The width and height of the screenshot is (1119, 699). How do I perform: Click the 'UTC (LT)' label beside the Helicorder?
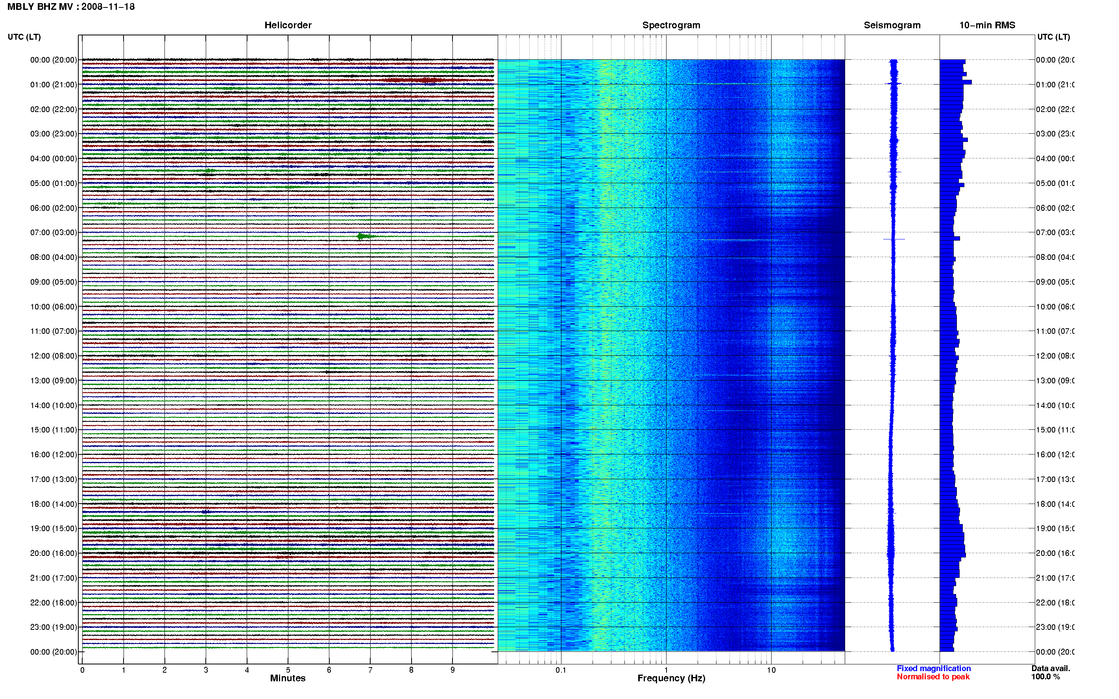[24, 37]
